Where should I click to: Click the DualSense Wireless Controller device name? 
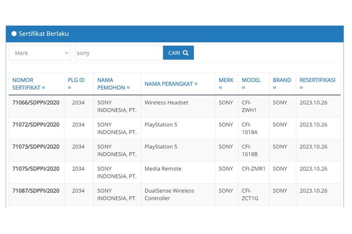tap(169, 195)
